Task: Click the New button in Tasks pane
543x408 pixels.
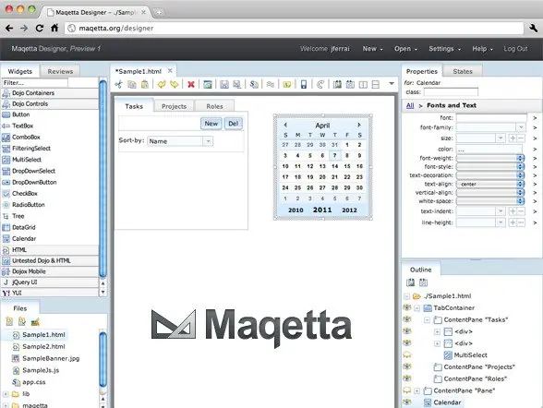Action: click(x=211, y=124)
